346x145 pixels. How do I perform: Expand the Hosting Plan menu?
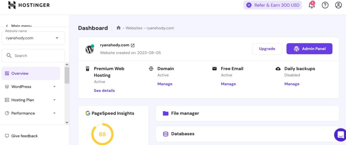(31, 100)
